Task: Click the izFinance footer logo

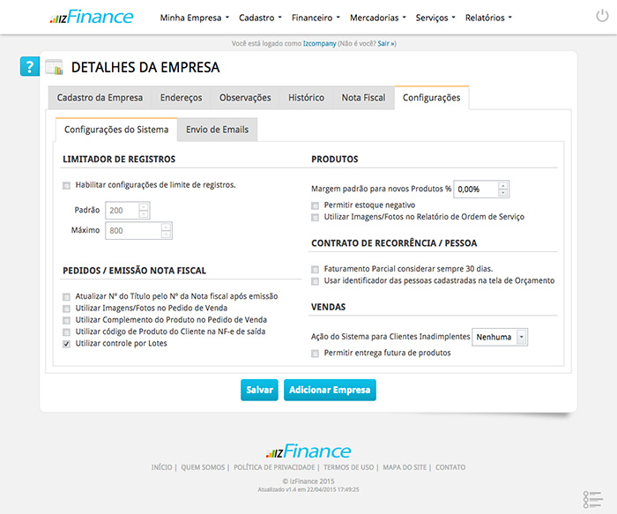Action: click(308, 451)
